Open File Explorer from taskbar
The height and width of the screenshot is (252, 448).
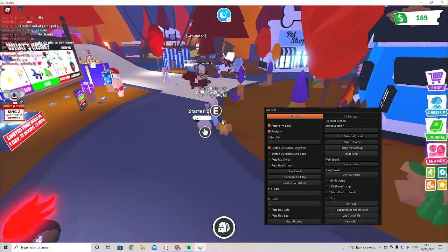[x=143, y=247]
